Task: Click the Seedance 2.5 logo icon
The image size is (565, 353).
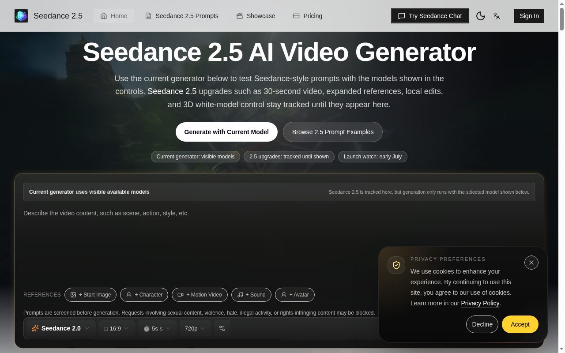Action: tap(21, 16)
